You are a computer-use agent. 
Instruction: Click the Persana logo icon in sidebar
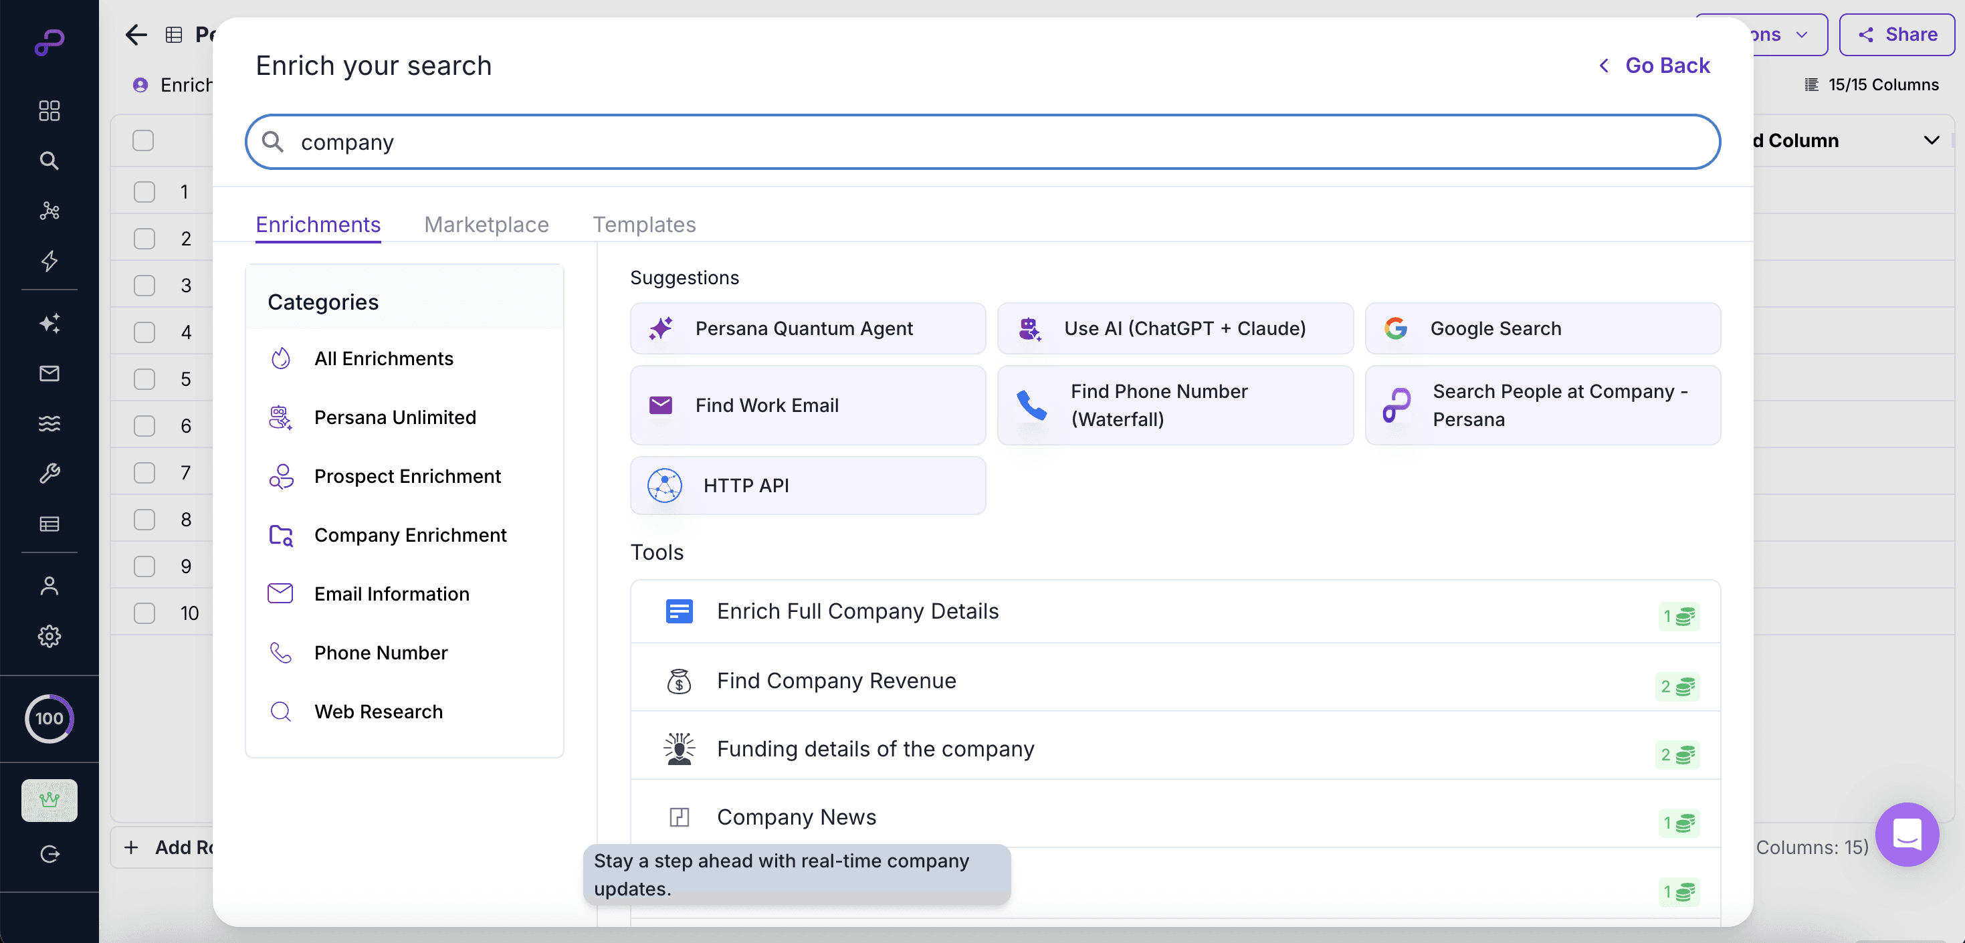coord(49,42)
